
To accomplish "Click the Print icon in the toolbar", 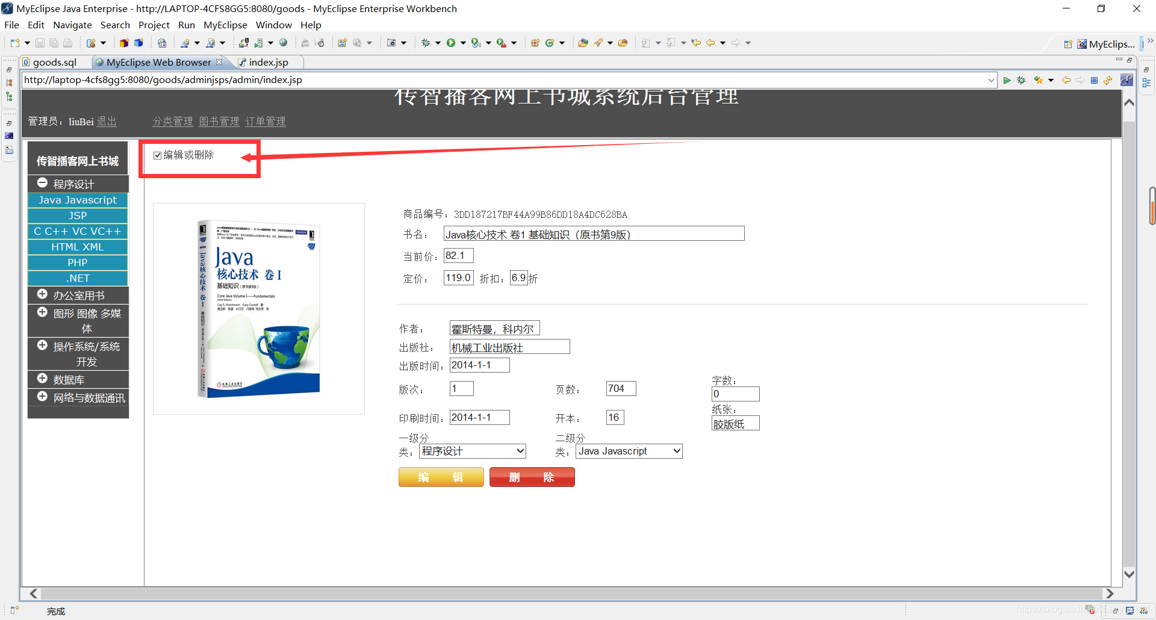I will coord(67,43).
